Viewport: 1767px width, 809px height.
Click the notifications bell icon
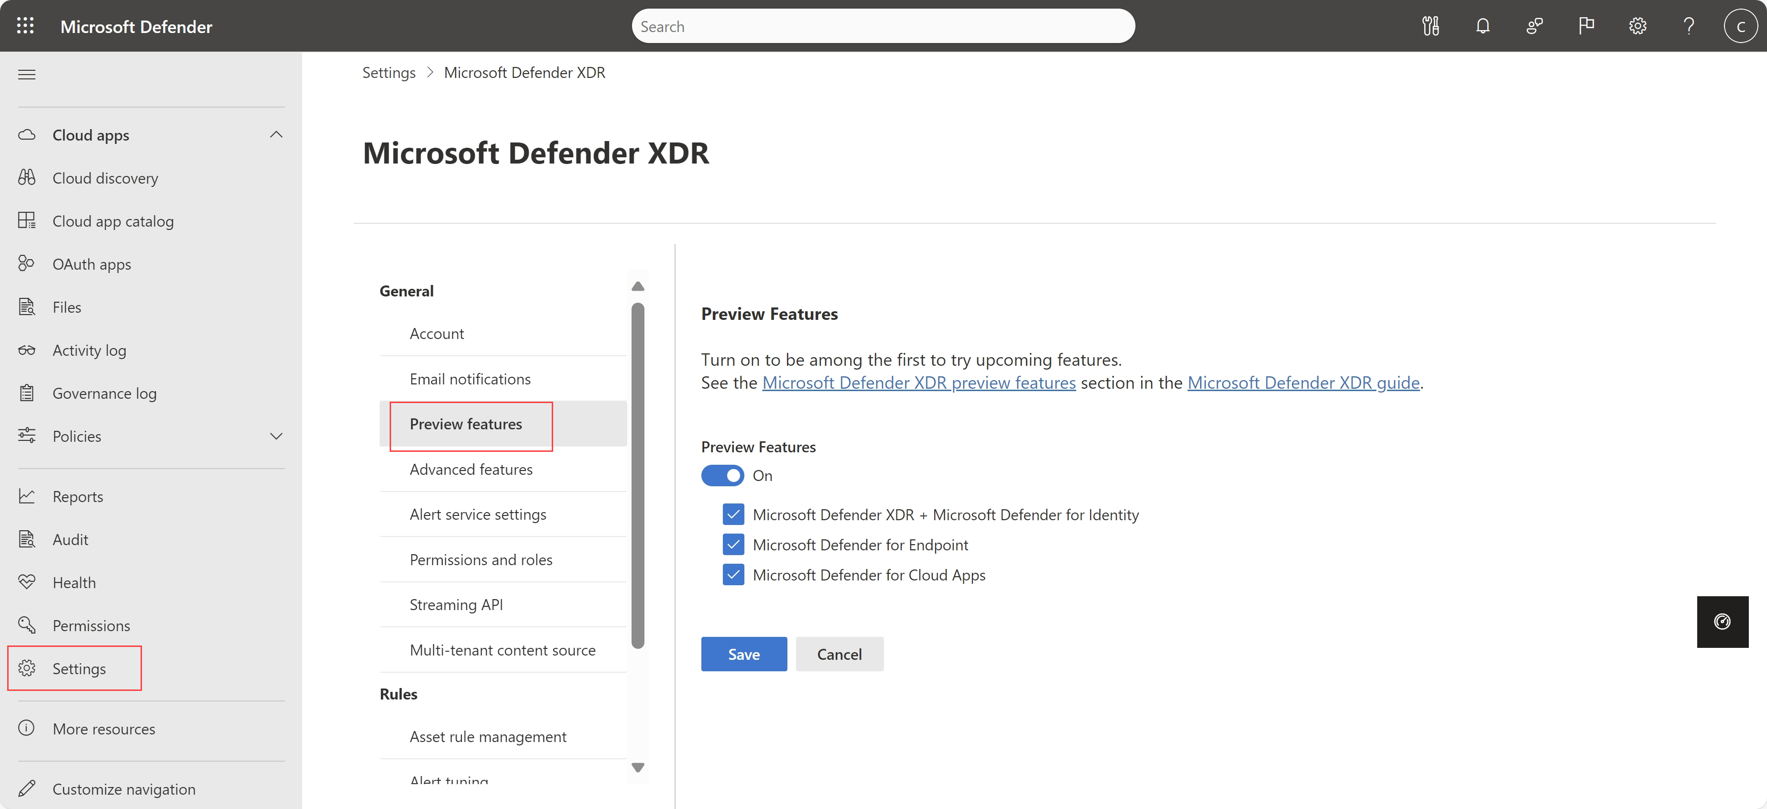coord(1482,26)
